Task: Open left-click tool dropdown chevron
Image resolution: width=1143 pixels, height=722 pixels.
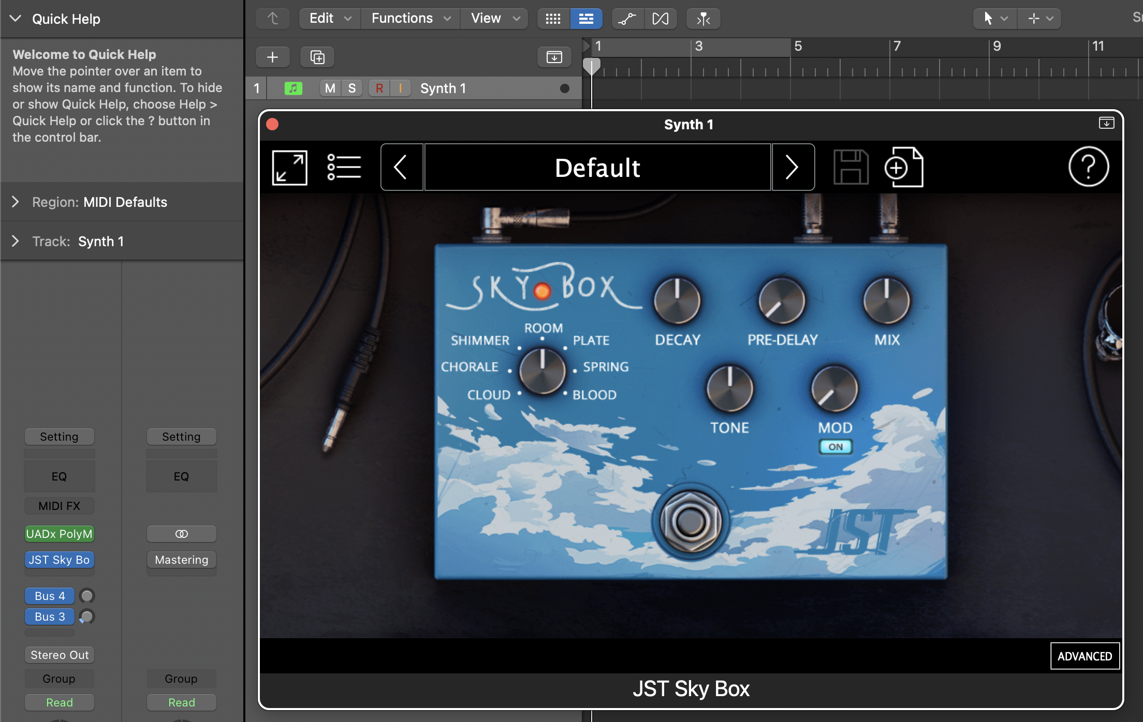Action: [x=1004, y=19]
